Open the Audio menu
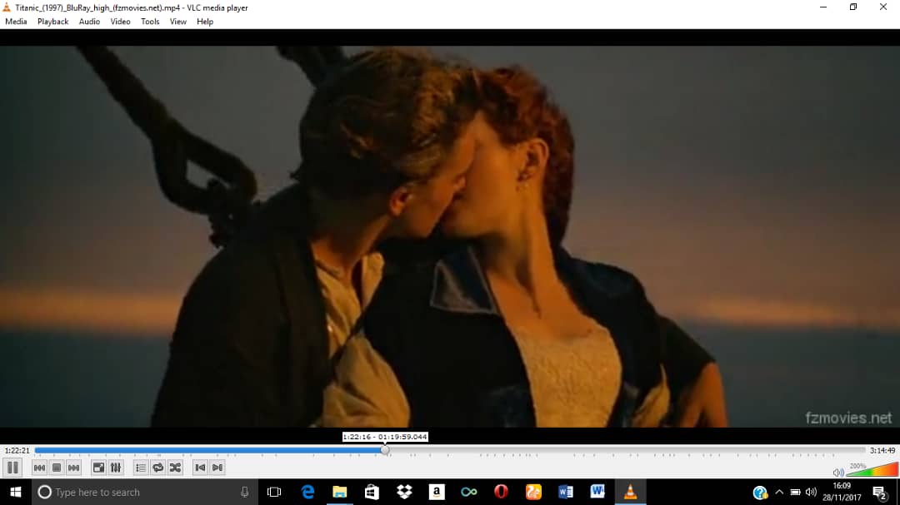Viewport: 900px width, 505px height. (x=89, y=22)
